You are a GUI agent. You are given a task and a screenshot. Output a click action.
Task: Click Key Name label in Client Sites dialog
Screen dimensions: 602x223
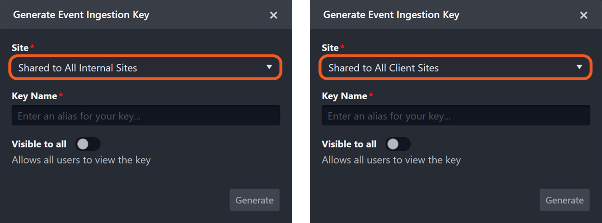tap(344, 96)
